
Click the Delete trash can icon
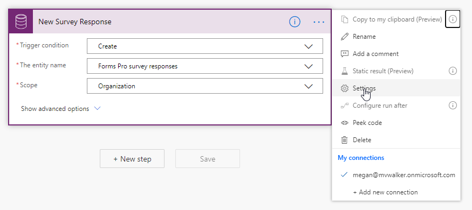tap(344, 140)
